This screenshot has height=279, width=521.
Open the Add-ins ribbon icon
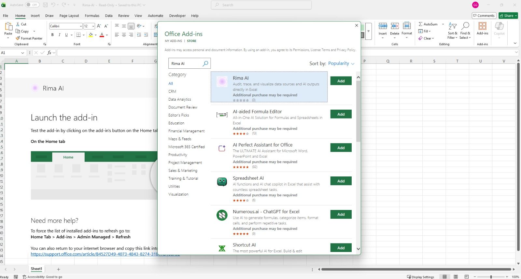[x=482, y=26]
